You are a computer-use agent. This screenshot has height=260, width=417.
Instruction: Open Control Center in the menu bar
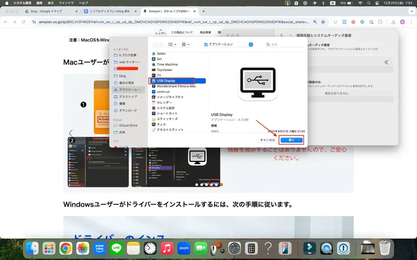coord(377,3)
